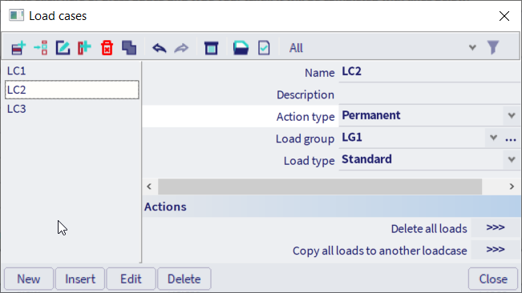Click the Edit button
Viewport: 522px width, 293px height.
[x=132, y=279]
